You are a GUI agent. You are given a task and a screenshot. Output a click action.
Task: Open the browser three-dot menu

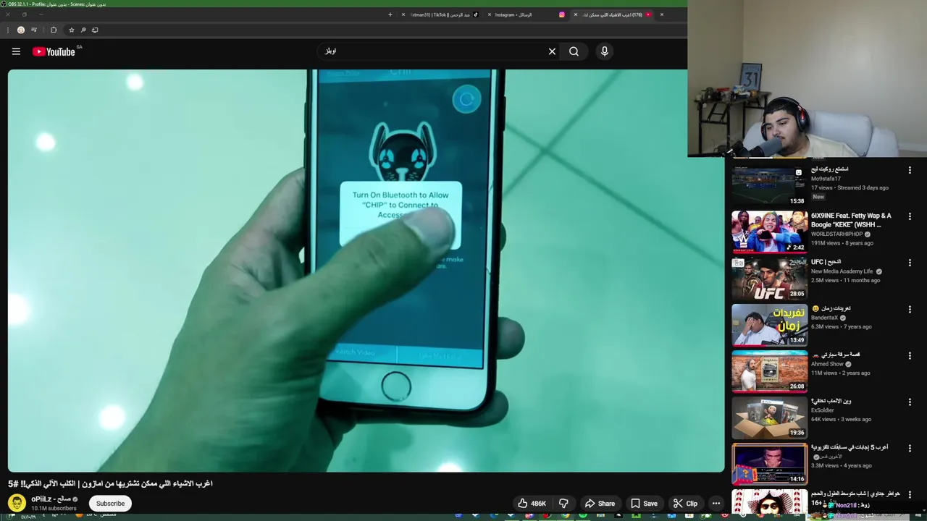pos(8,30)
